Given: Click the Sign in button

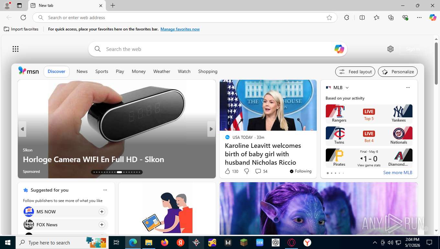Looking at the screenshot, I should click(413, 49).
